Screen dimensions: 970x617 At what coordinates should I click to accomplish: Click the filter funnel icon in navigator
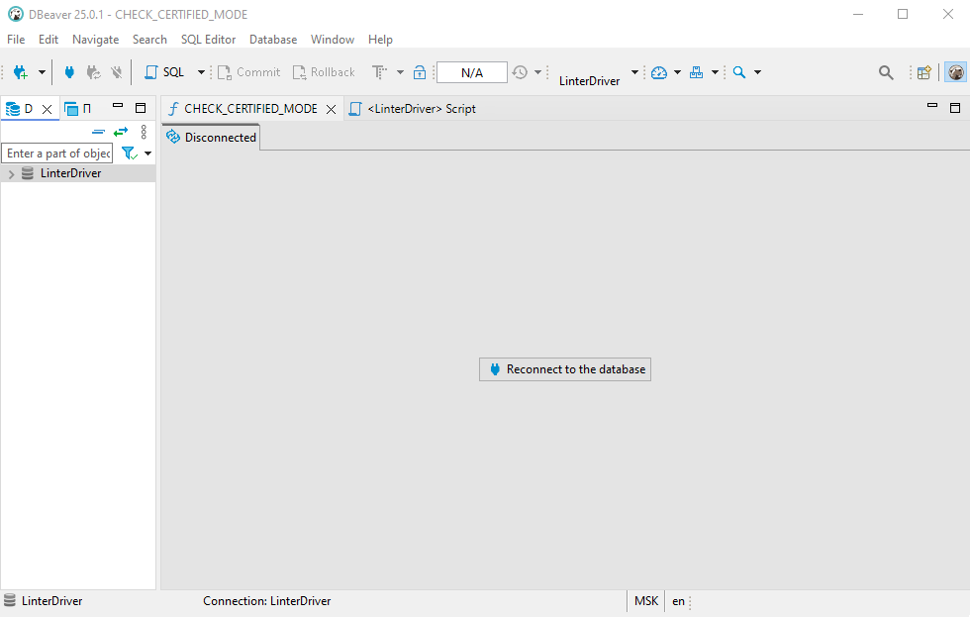click(x=128, y=154)
